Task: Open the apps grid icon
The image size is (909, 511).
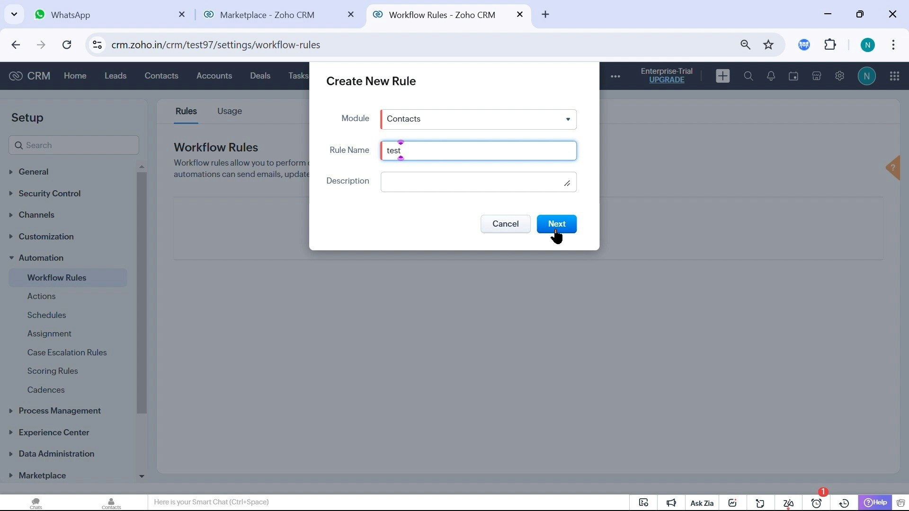Action: (x=894, y=76)
